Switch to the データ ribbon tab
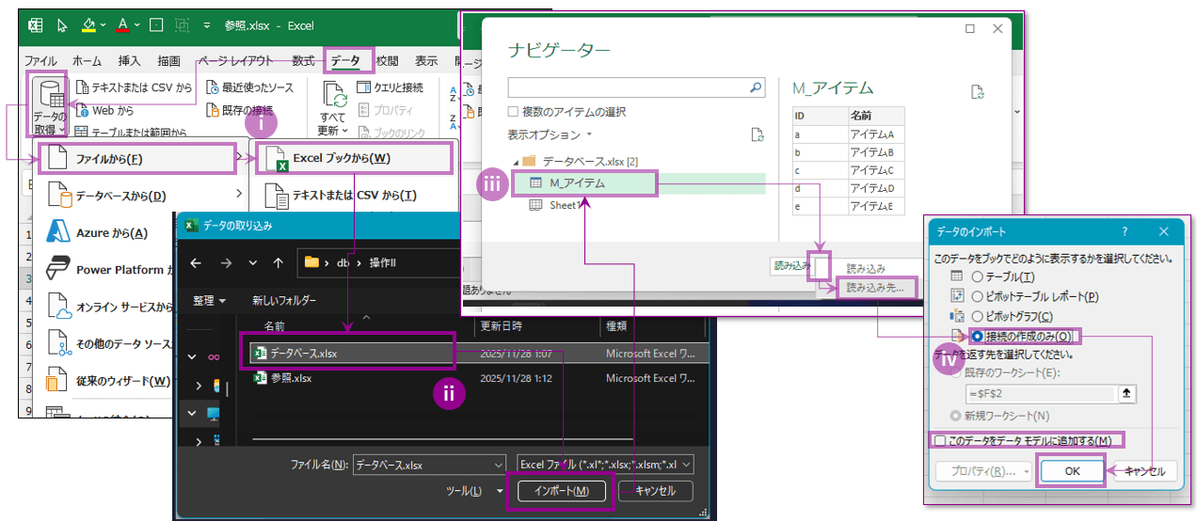 click(345, 61)
